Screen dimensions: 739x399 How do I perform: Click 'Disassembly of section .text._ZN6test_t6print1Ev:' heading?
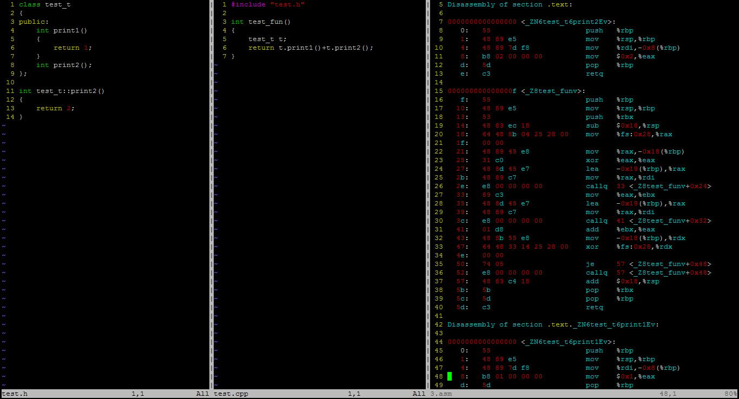click(x=553, y=324)
